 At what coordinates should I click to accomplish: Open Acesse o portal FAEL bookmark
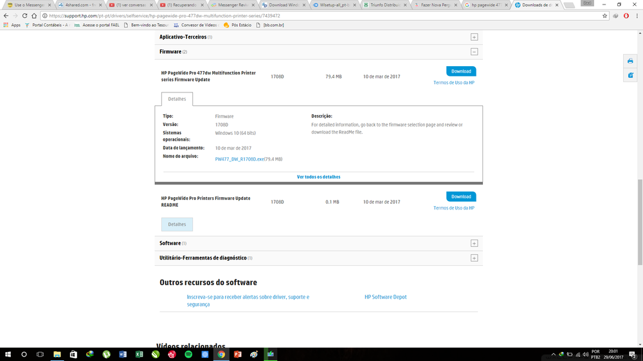tap(97, 25)
